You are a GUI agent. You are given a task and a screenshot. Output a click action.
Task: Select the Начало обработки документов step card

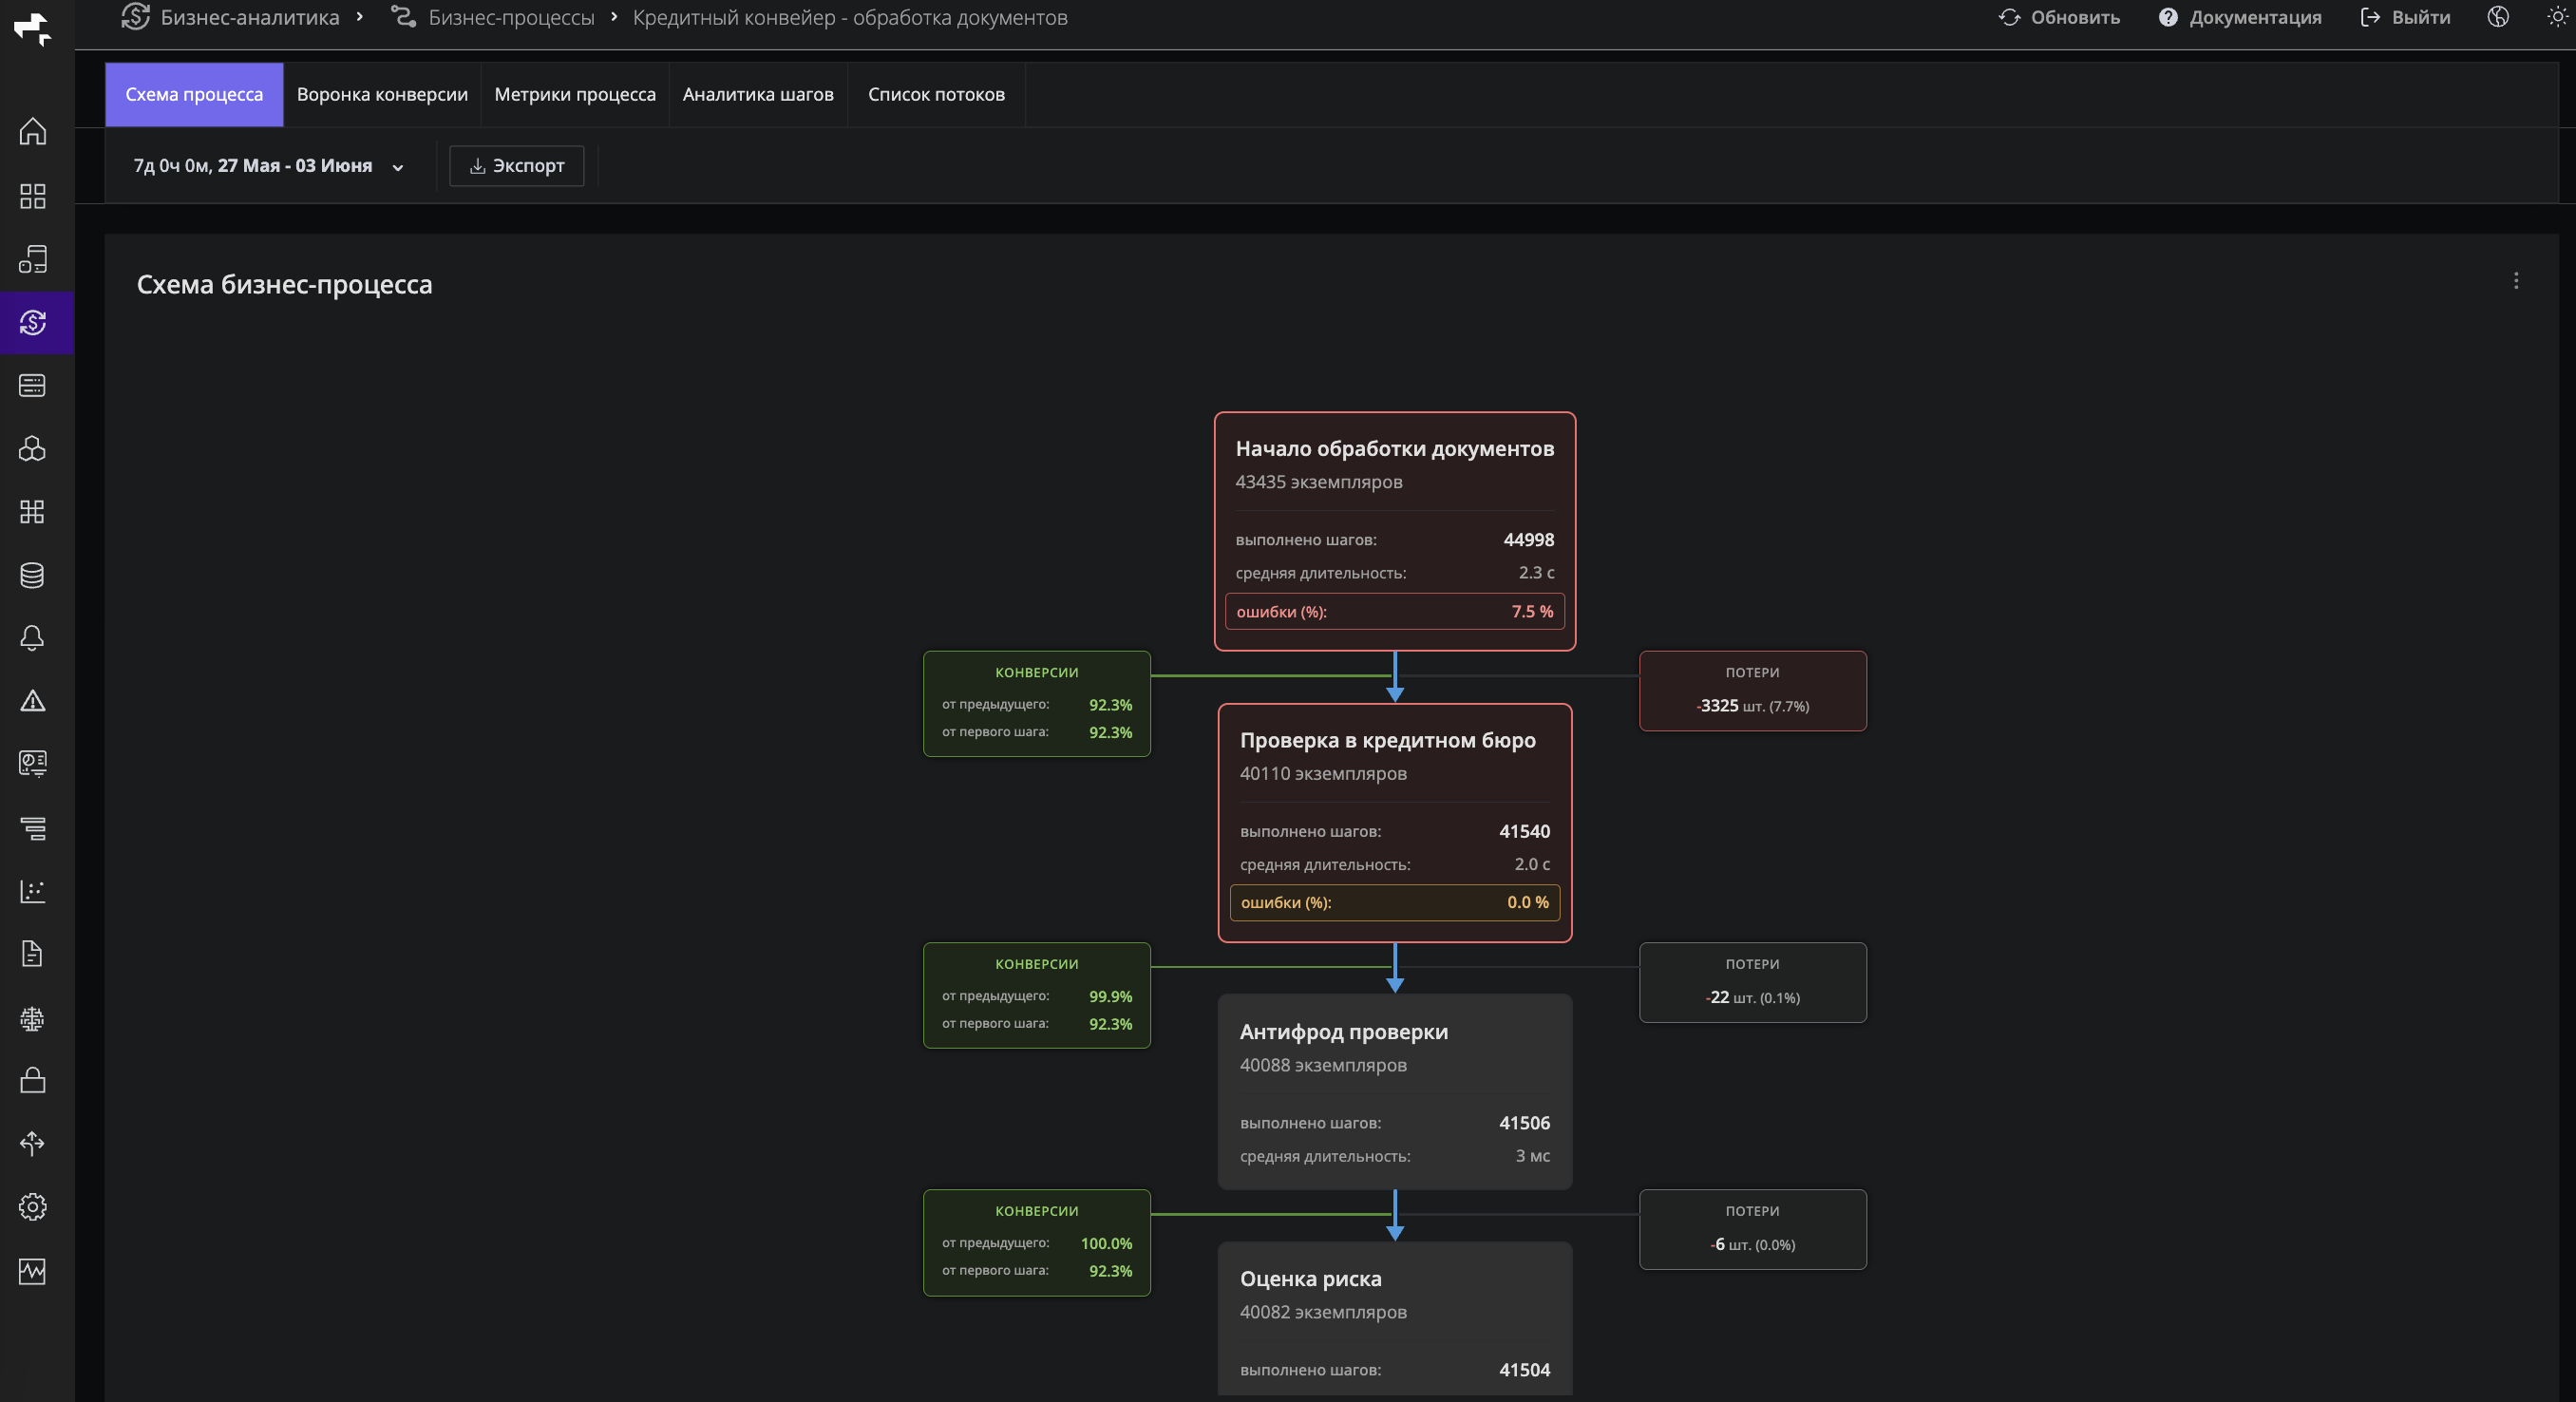1395,531
